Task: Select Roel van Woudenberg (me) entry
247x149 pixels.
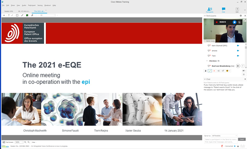Action: (x=223, y=66)
